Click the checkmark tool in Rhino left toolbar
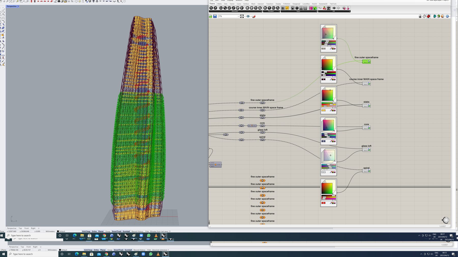The width and height of the screenshot is (458, 257). coord(3,61)
